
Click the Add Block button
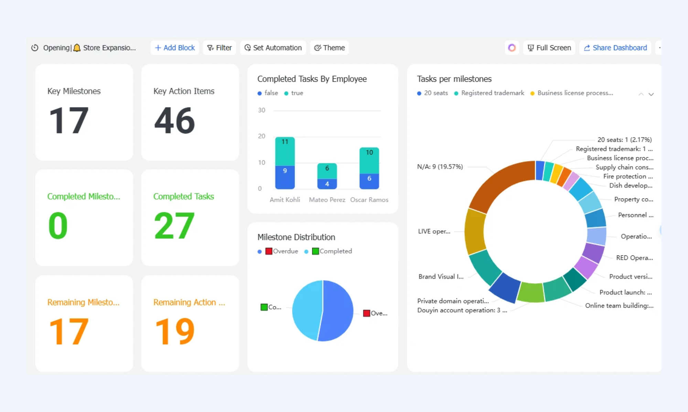(175, 48)
